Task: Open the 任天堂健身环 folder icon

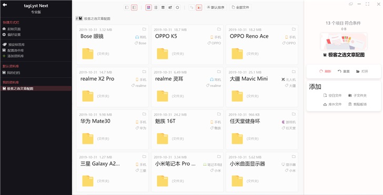Action: pyautogui.click(x=237, y=139)
